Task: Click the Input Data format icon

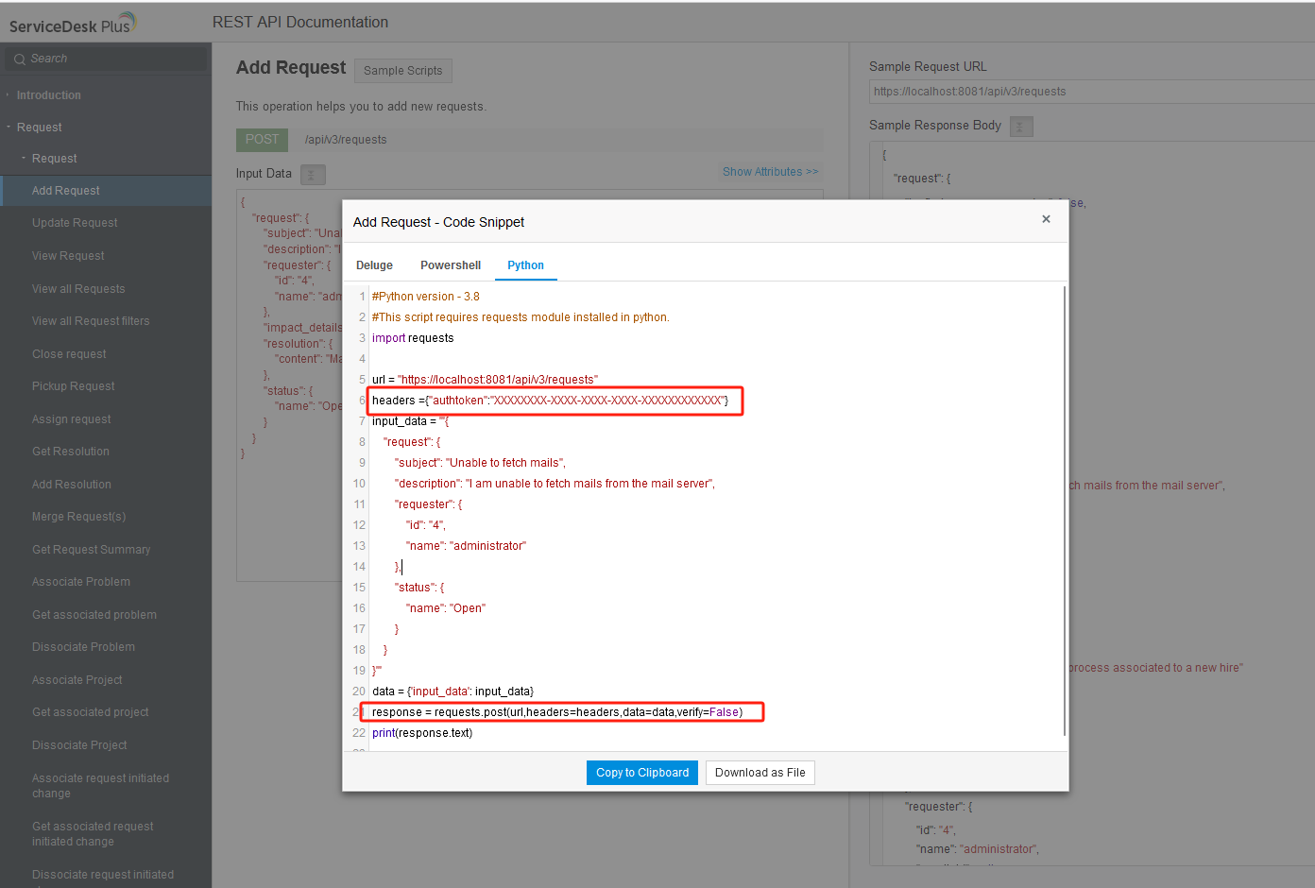Action: pyautogui.click(x=313, y=175)
